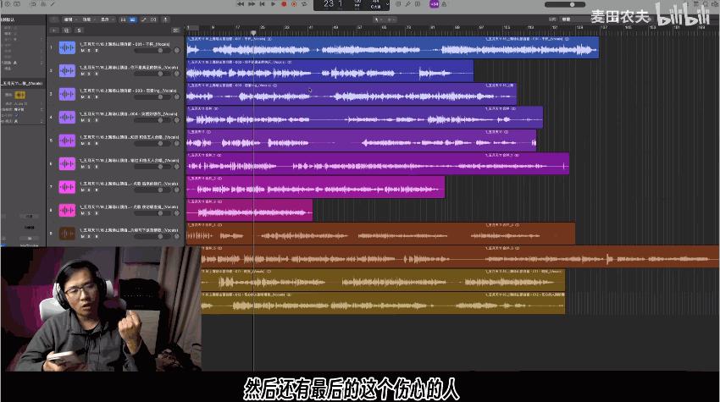The image size is (720, 402).
Task: Start playback with the Play button
Action: [274, 4]
